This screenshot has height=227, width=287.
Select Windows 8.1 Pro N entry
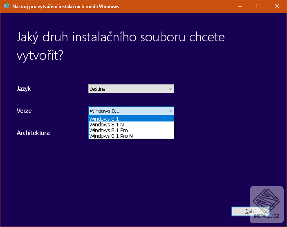[131, 136]
